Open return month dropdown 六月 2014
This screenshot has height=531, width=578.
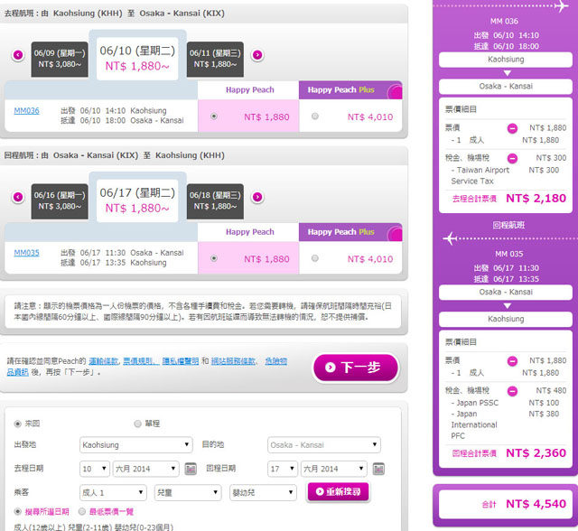click(x=334, y=469)
